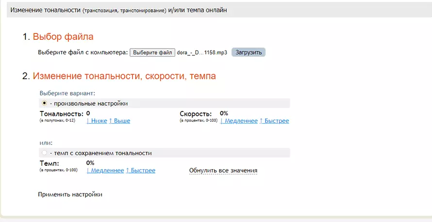Click the "Изменение тональности, скорости, темпа" heading
This screenshot has height=222, width=432.
coord(124,76)
